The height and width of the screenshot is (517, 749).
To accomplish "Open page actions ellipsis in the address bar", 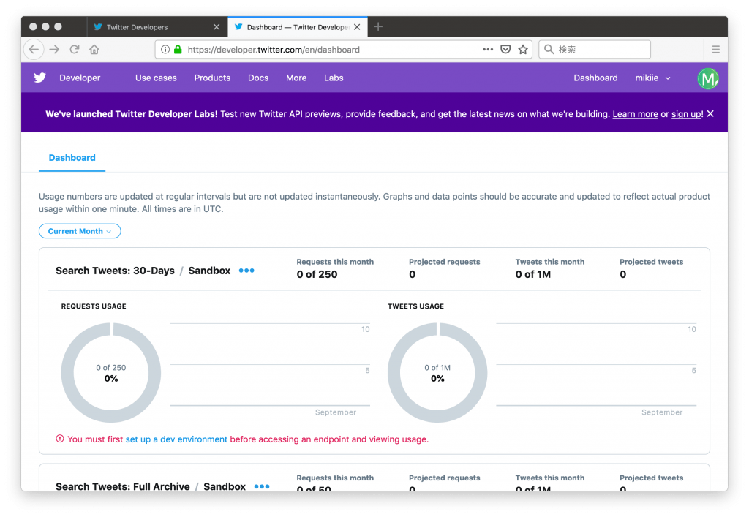I will 488,50.
